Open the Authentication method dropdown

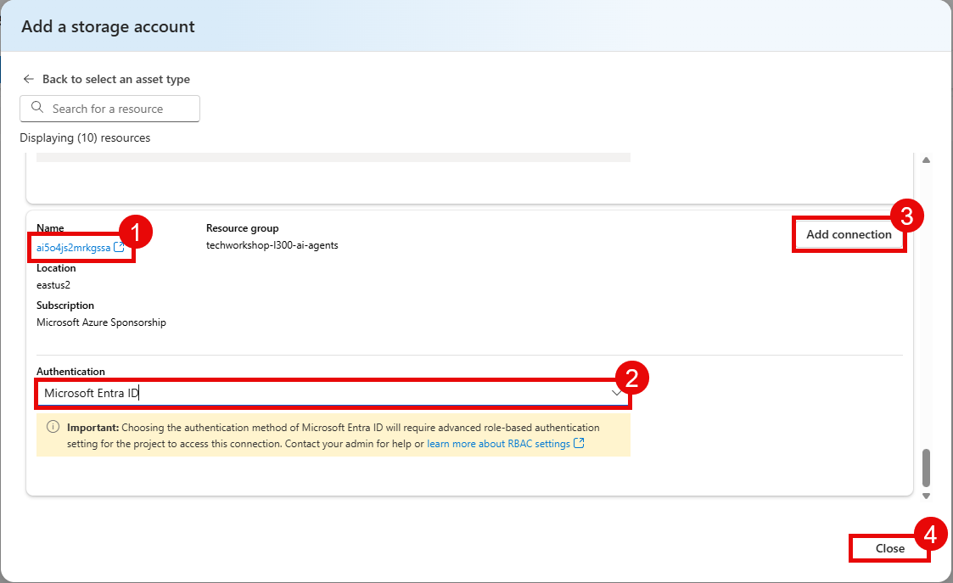click(333, 392)
